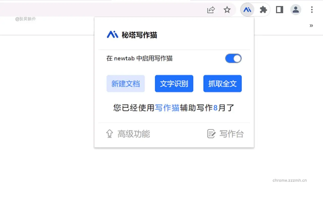
Task: Open the Extensions puzzle piece icon
Action: point(263,10)
